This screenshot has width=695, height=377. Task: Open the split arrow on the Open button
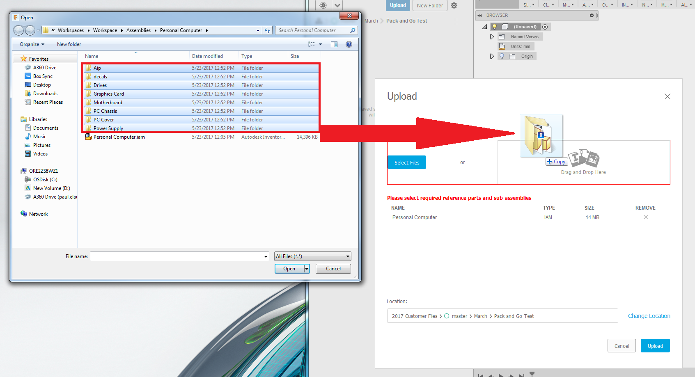coord(307,269)
